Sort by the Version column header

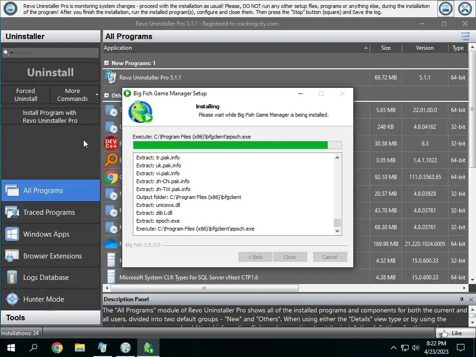click(x=425, y=48)
